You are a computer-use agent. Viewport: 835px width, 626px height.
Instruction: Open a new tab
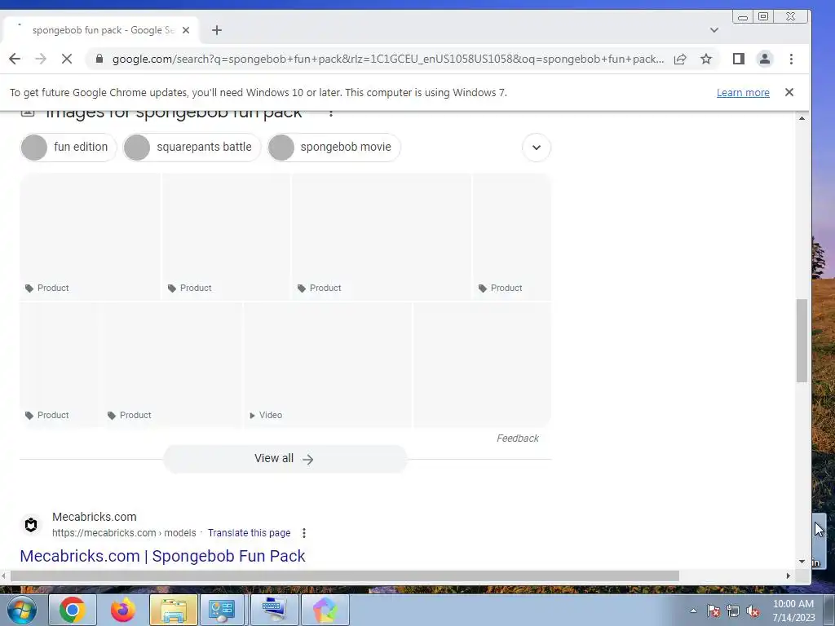(217, 30)
